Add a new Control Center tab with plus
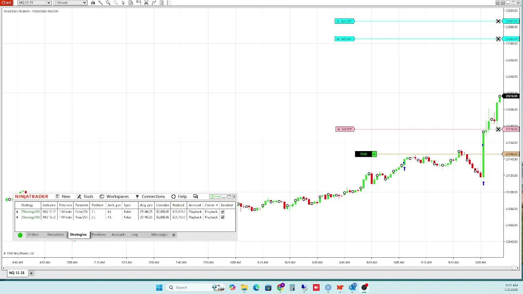The image size is (523, 294). click(174, 235)
